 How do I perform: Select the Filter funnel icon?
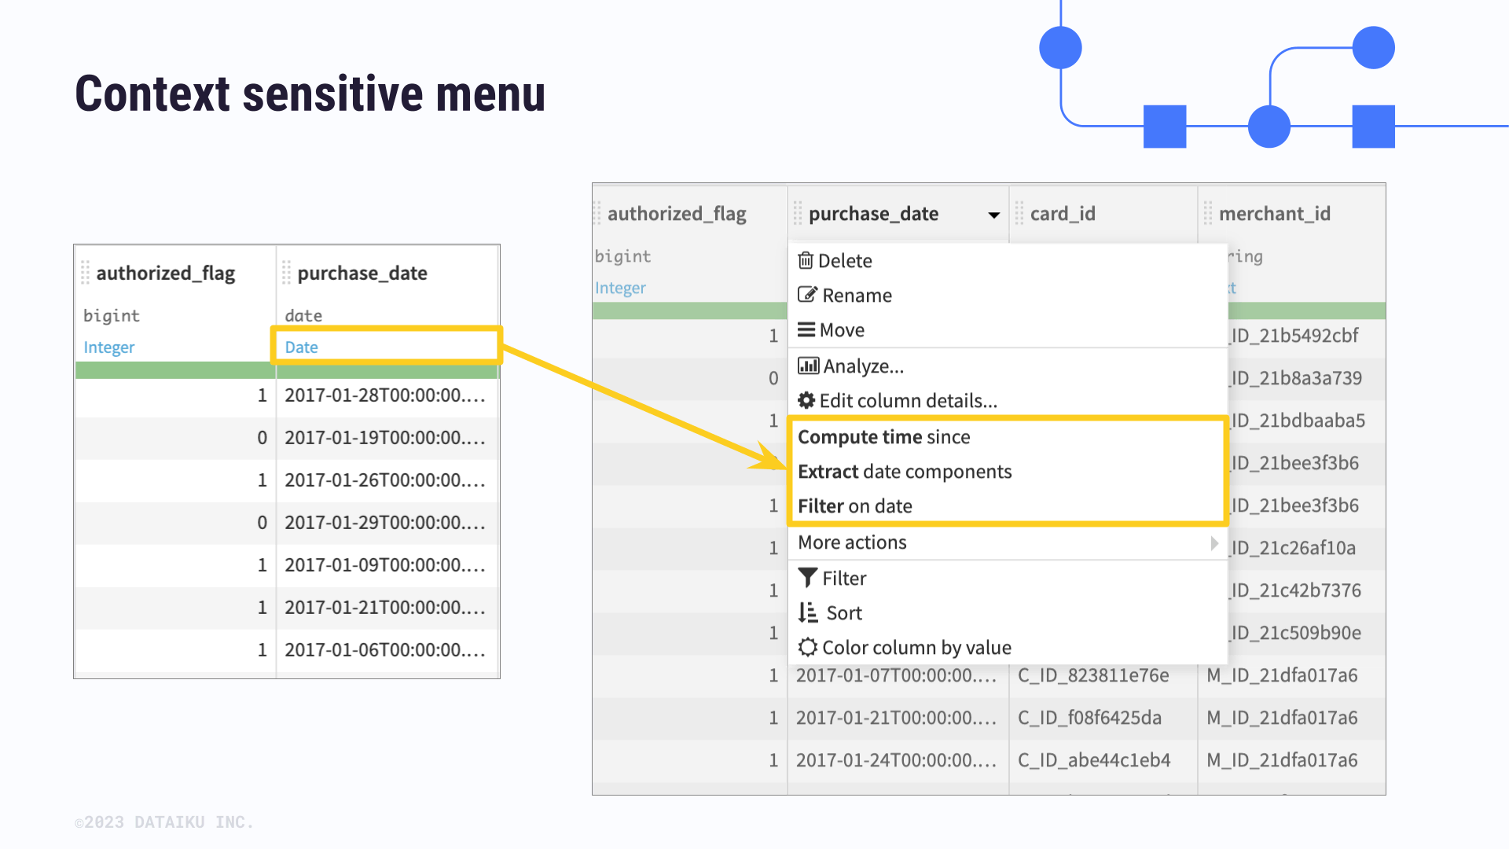click(x=808, y=578)
